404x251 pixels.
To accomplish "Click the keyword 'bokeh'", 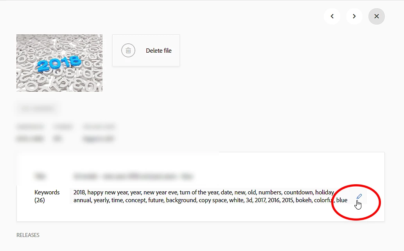I will point(303,200).
